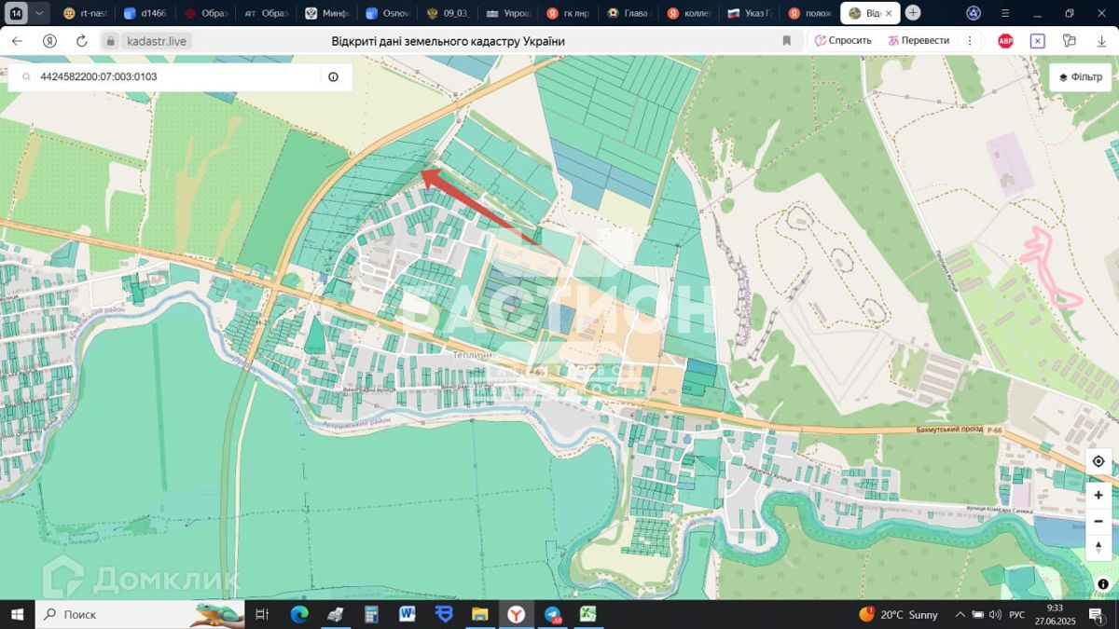Screen dimensions: 1119x629
Task: Toggle the РУС keyboard language indicator
Action: pyautogui.click(x=1017, y=615)
